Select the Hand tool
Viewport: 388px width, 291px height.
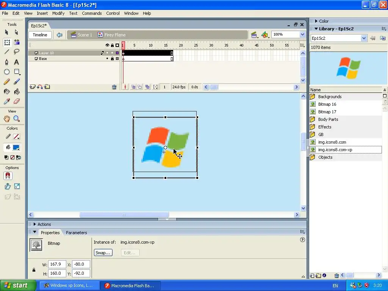point(7,119)
